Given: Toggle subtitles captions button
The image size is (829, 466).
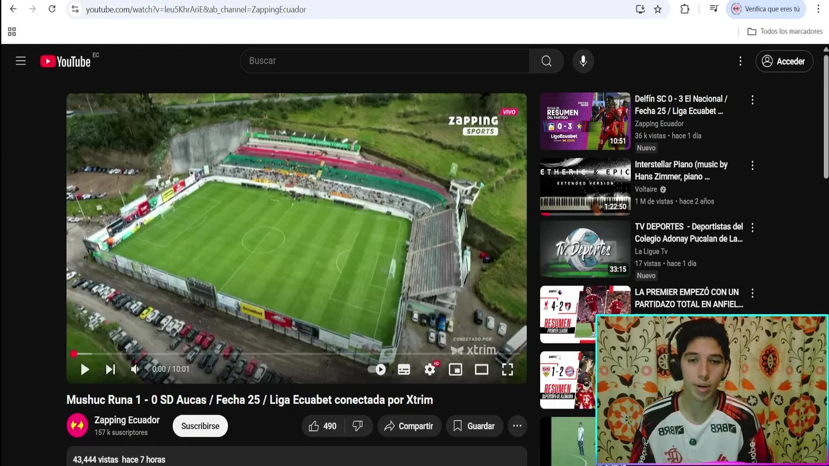Looking at the screenshot, I should pos(404,370).
